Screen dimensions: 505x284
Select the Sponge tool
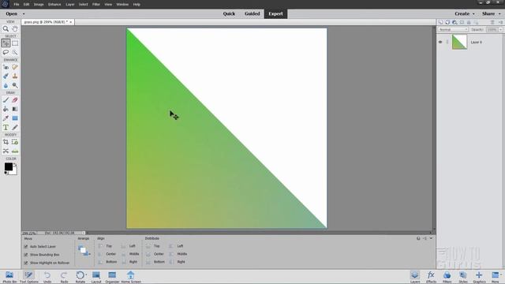point(15,85)
